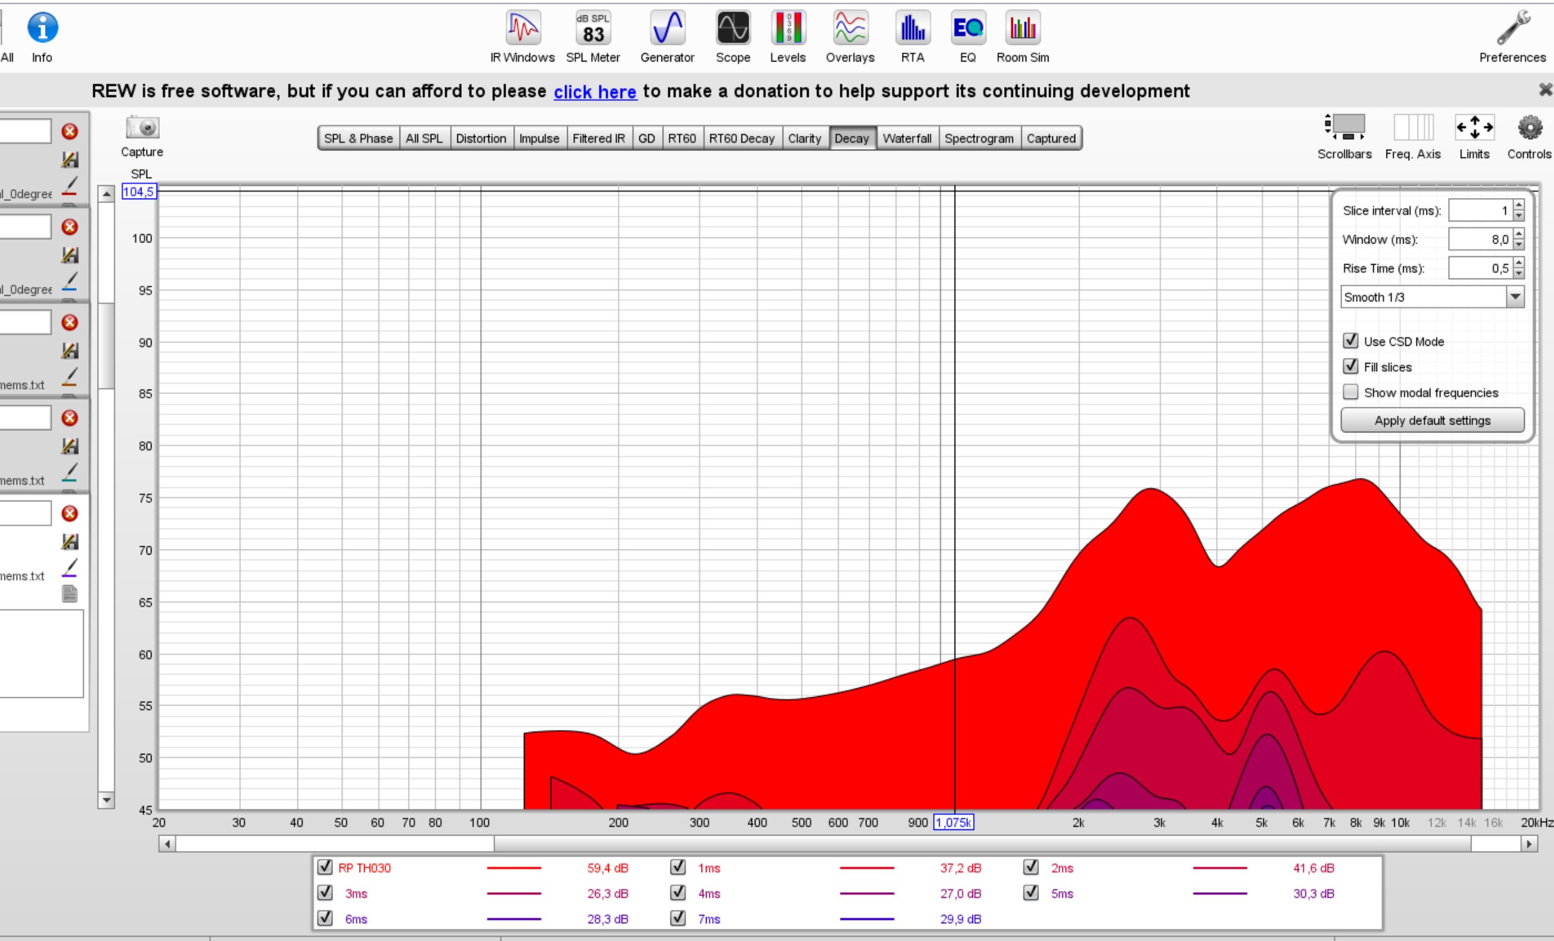Uncheck the 2ms slice trace
Viewport: 1554px width, 941px height.
click(x=1031, y=867)
